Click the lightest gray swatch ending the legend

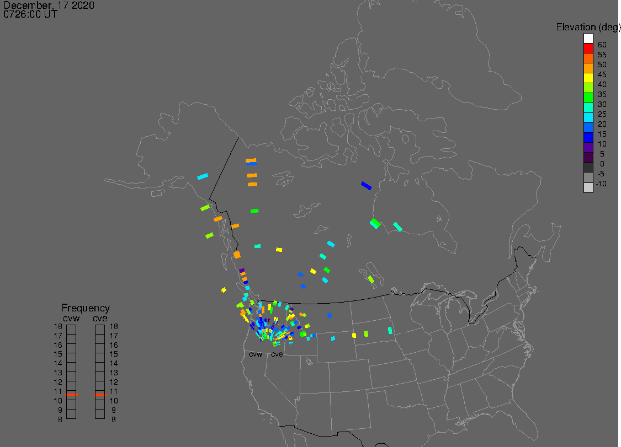pyautogui.click(x=588, y=187)
